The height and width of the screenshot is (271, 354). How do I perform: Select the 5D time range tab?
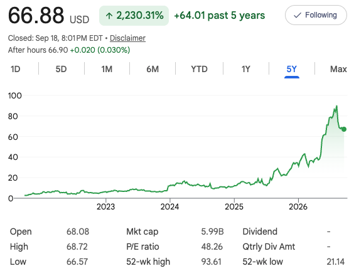coord(61,69)
